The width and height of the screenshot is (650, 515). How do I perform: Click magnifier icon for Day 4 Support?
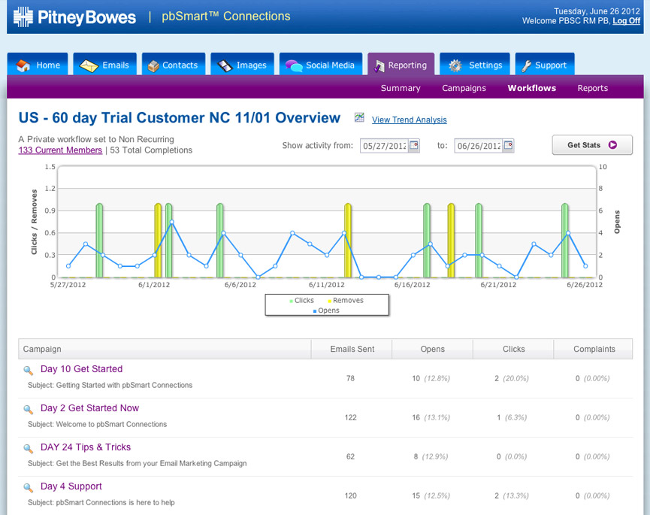click(x=29, y=488)
